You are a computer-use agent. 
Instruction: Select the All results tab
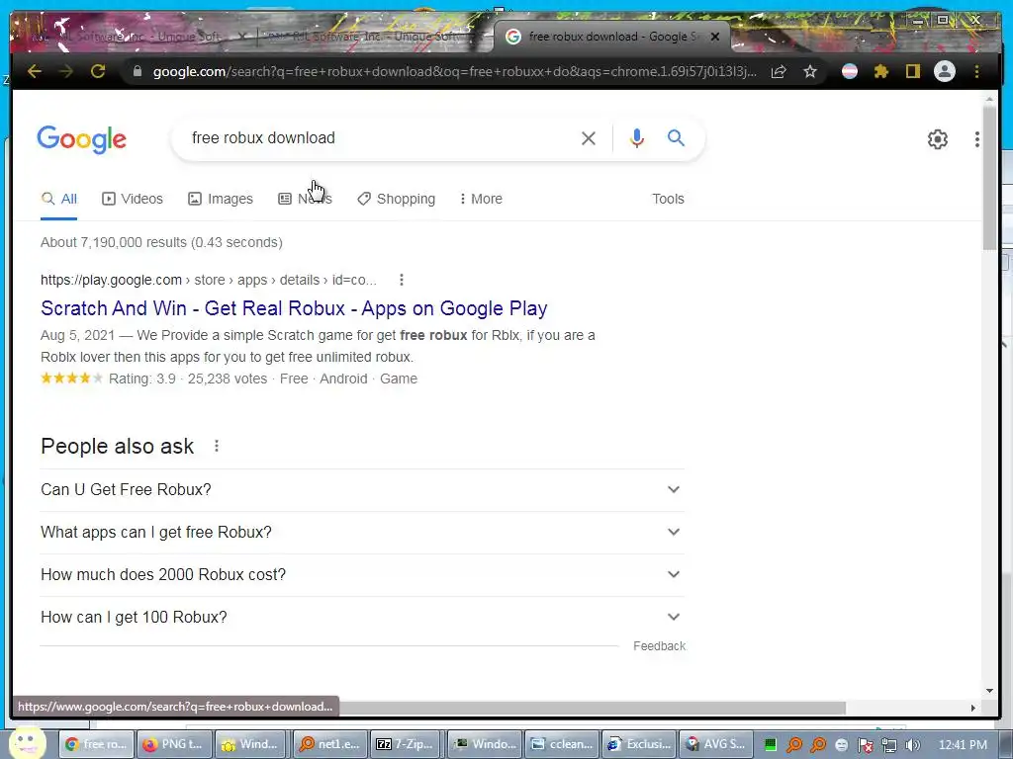pos(58,199)
